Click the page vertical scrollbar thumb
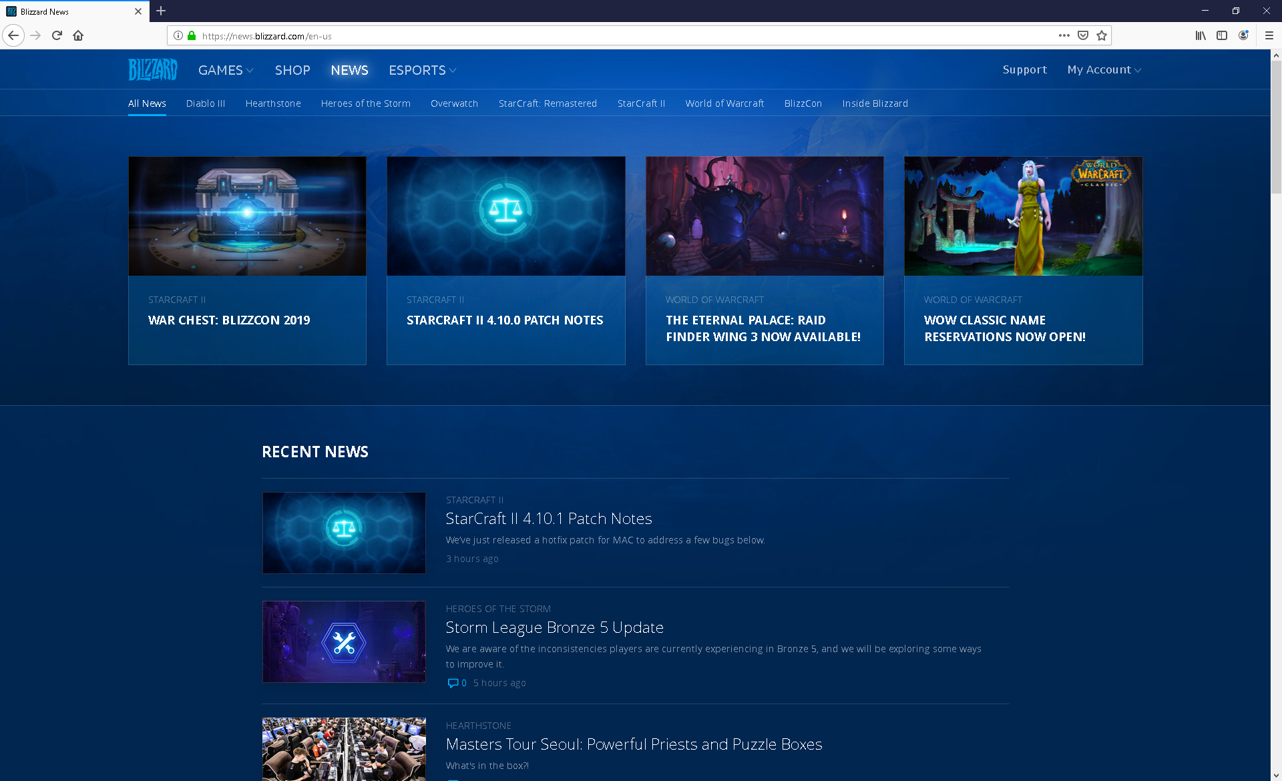This screenshot has height=781, width=1282. coord(1276,127)
